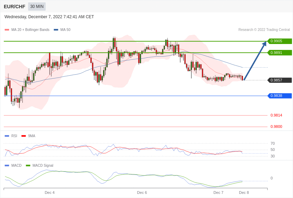This screenshot has width=293, height=198.
Task: Click the 0.9838 pivot price tag
Action: pyautogui.click(x=280, y=96)
